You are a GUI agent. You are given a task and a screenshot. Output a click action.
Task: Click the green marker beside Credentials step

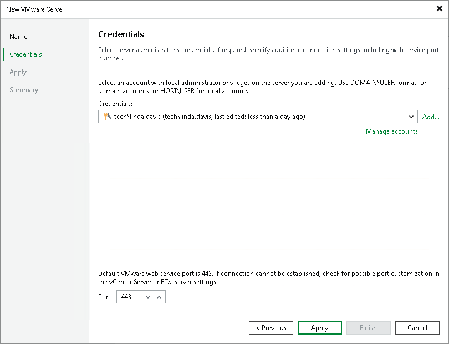tap(4, 54)
